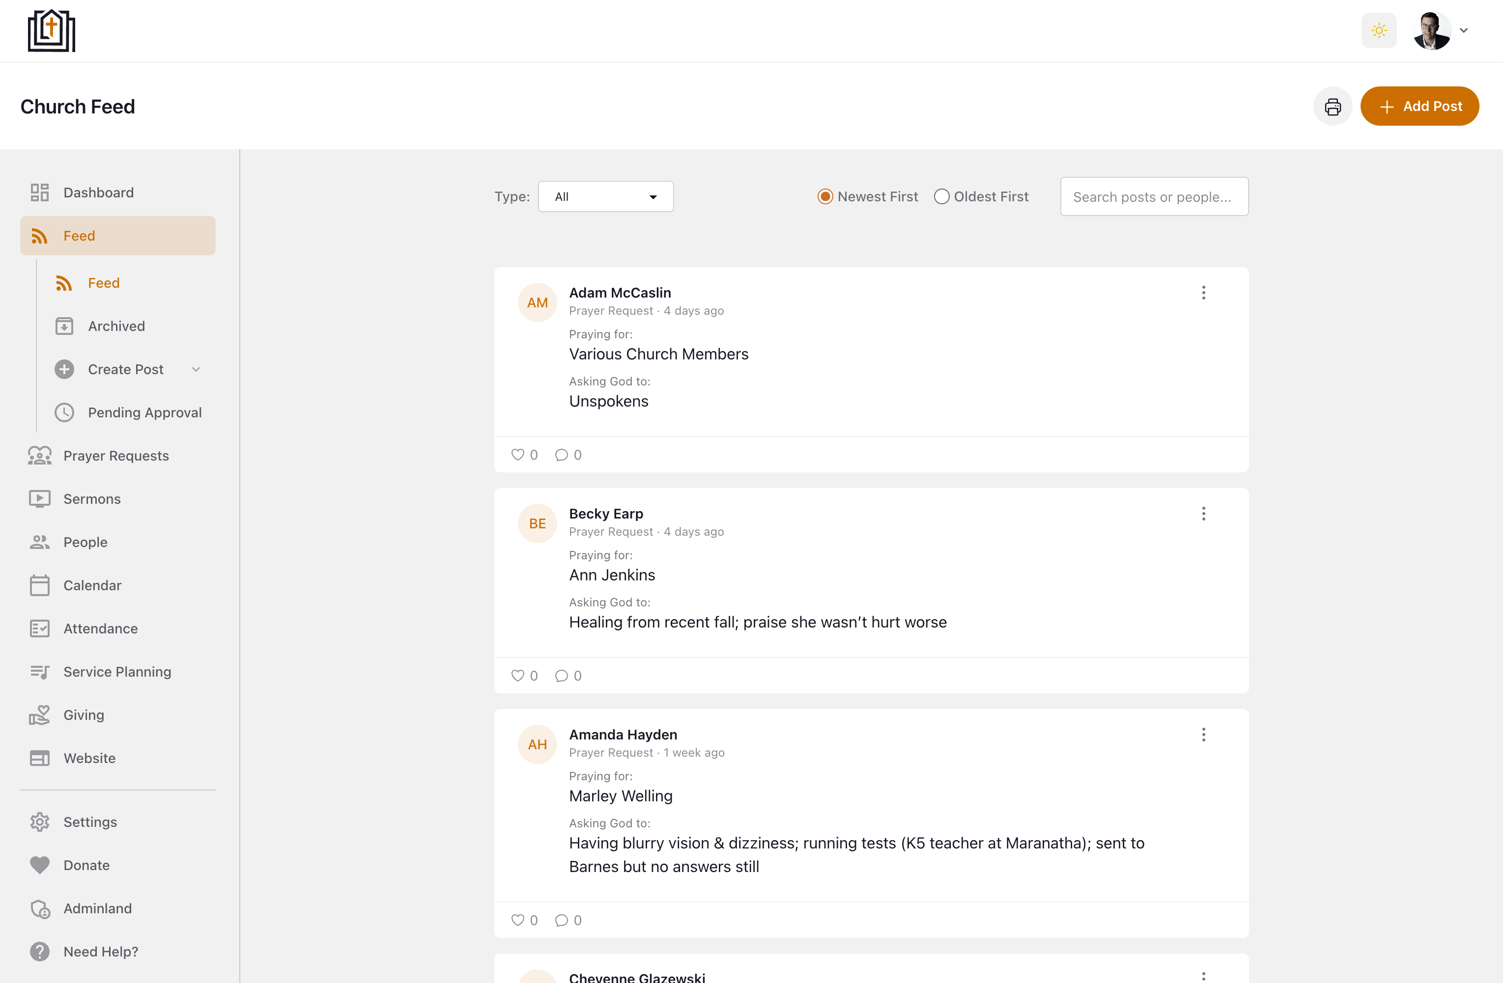
Task: Open the Feed sidebar icon
Action: (x=39, y=235)
